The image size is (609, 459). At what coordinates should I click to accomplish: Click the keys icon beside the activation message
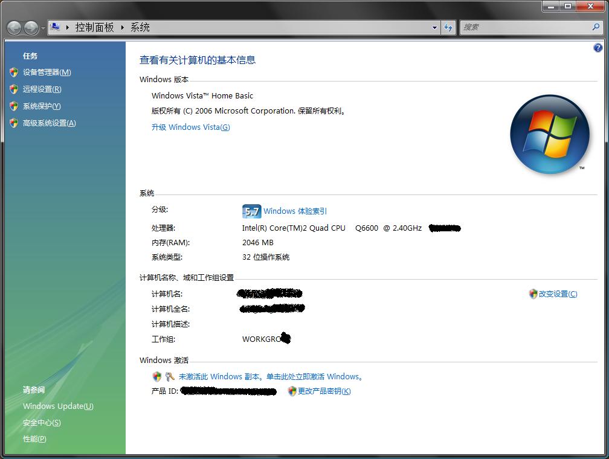[170, 377]
